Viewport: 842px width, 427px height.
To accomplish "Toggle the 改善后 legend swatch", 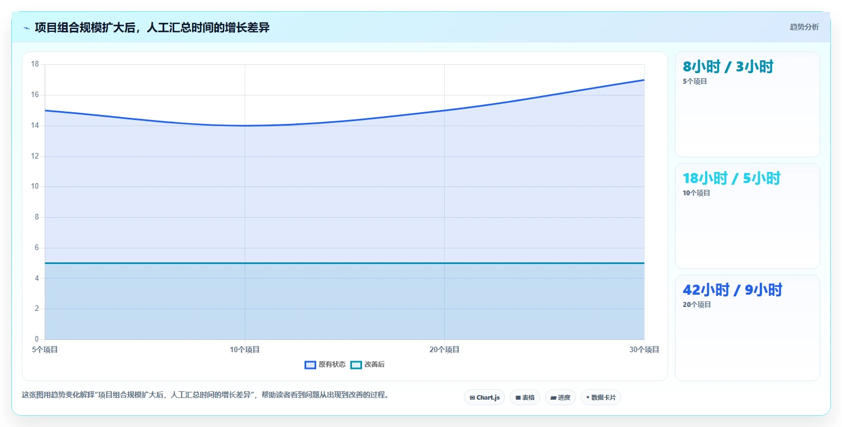I will tap(356, 365).
